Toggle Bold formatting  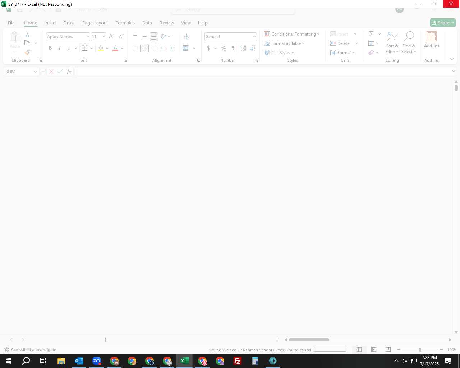click(50, 48)
